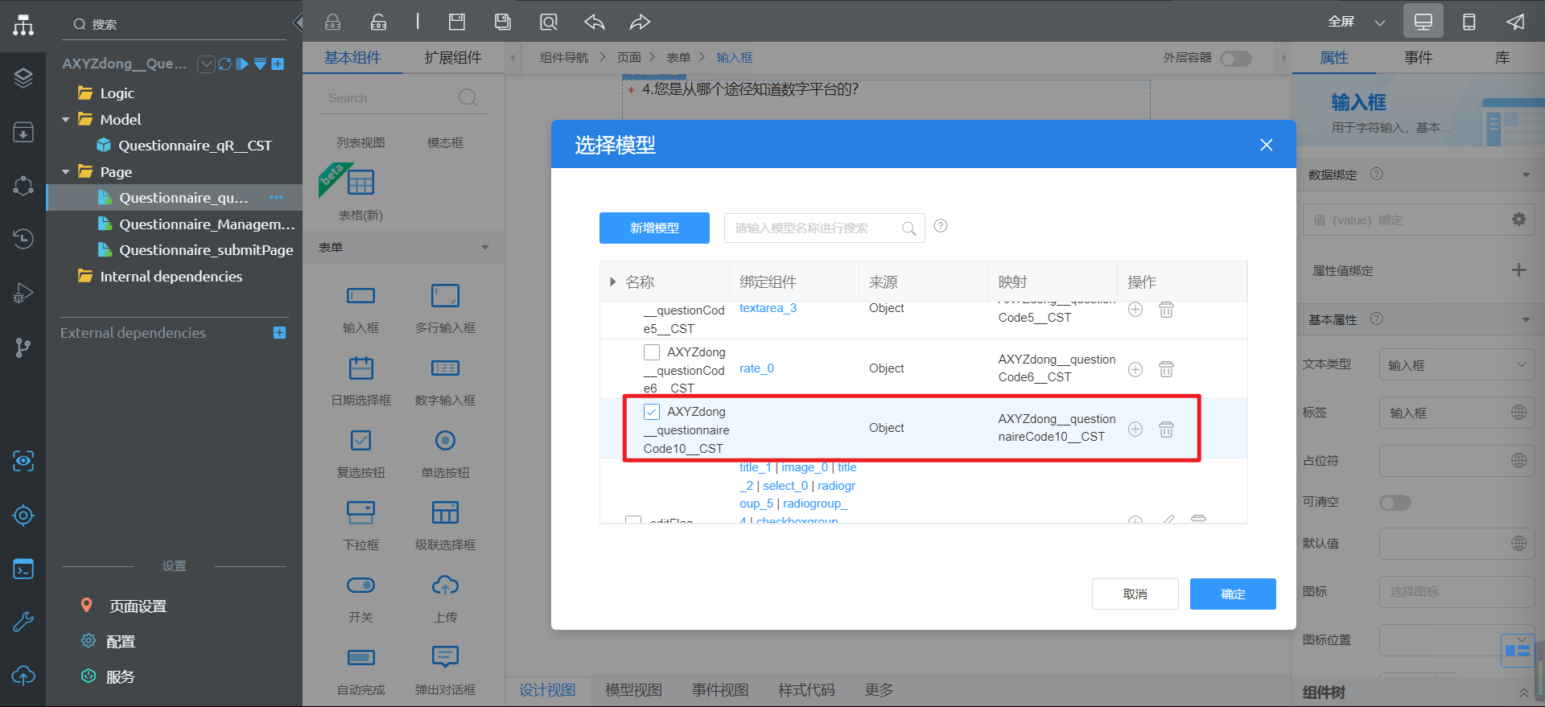Open the project name dropdown arrow
This screenshot has height=707, width=1545.
[x=206, y=64]
